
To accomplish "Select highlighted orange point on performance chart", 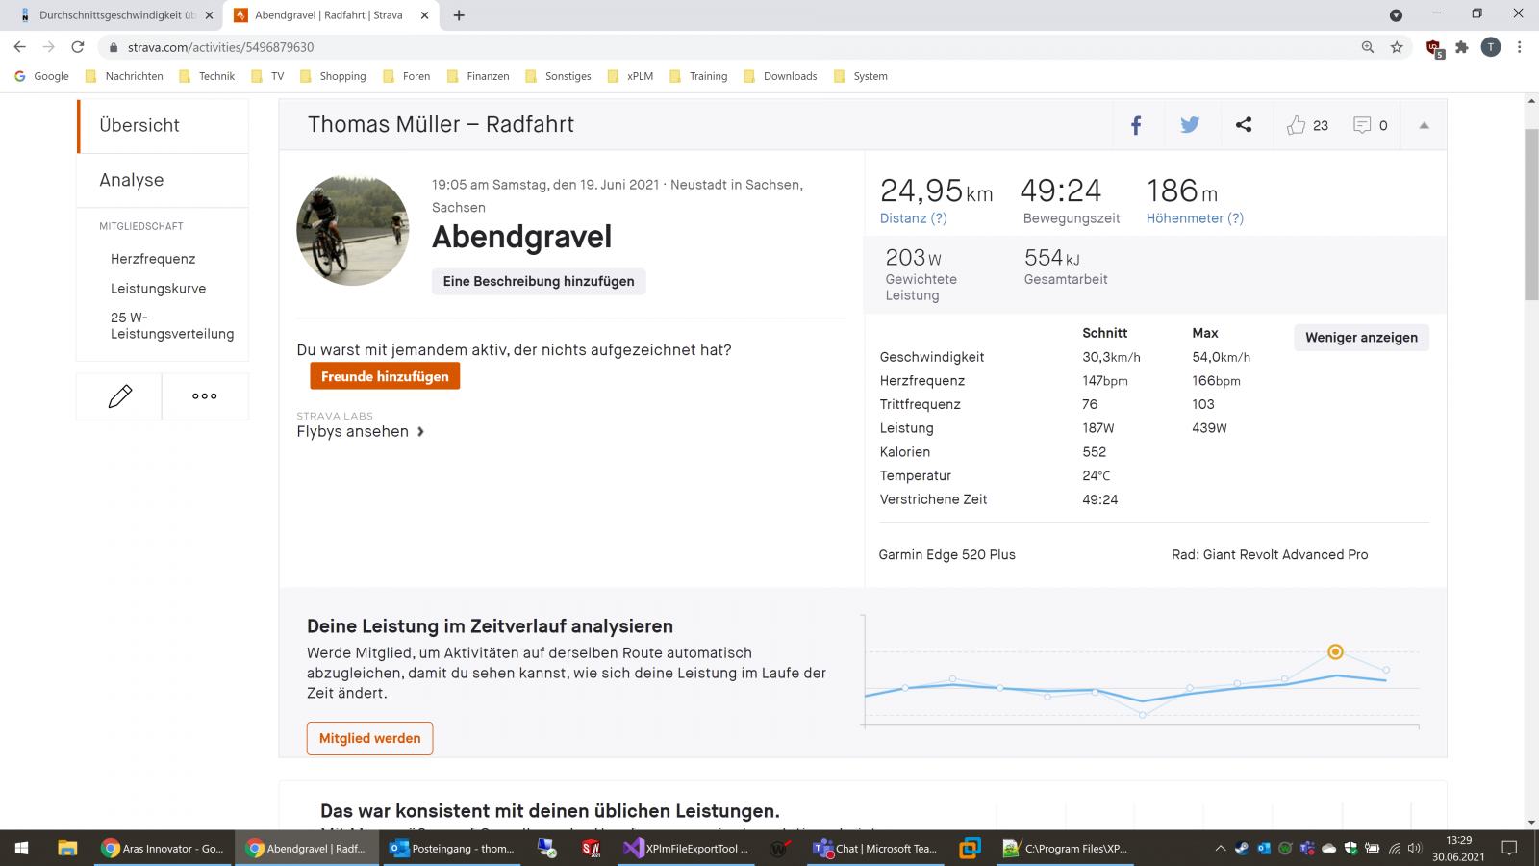I will 1335,651.
